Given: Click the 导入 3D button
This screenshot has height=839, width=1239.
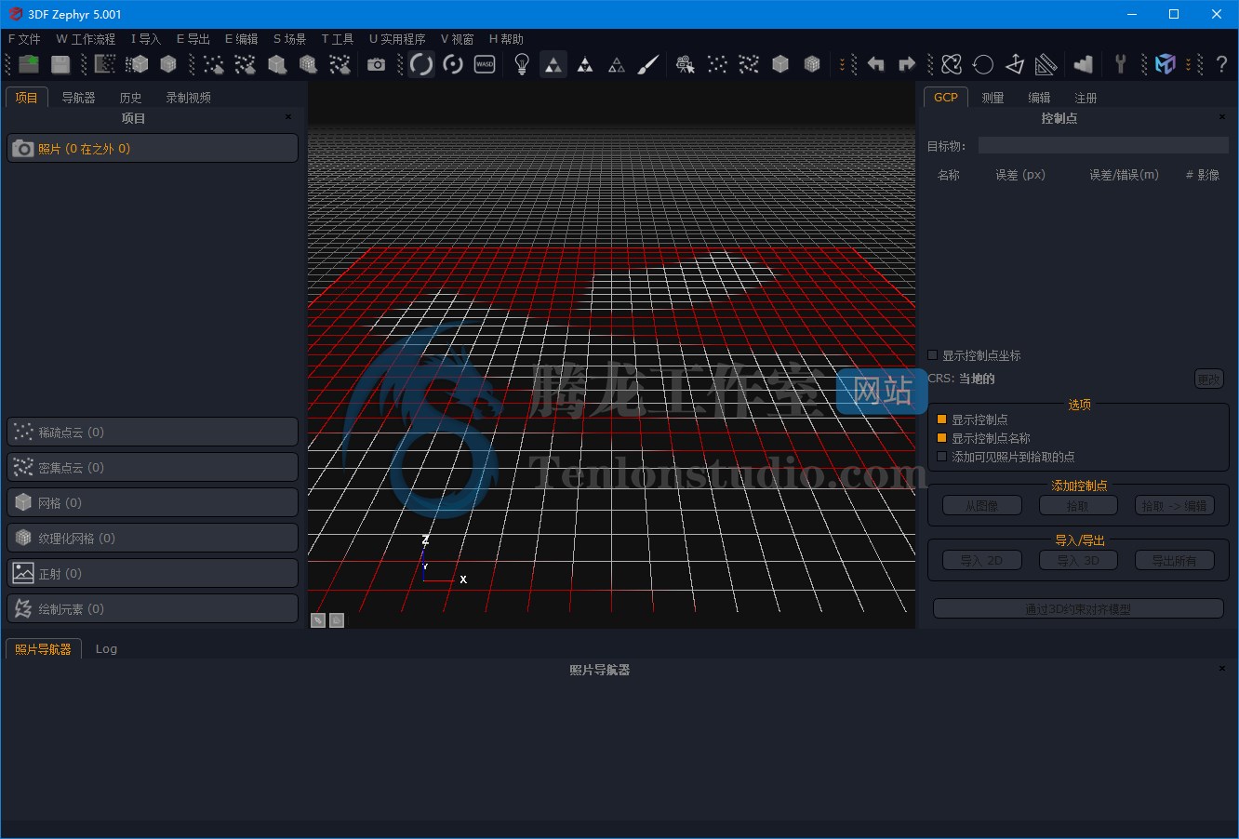Looking at the screenshot, I should coord(1079,560).
